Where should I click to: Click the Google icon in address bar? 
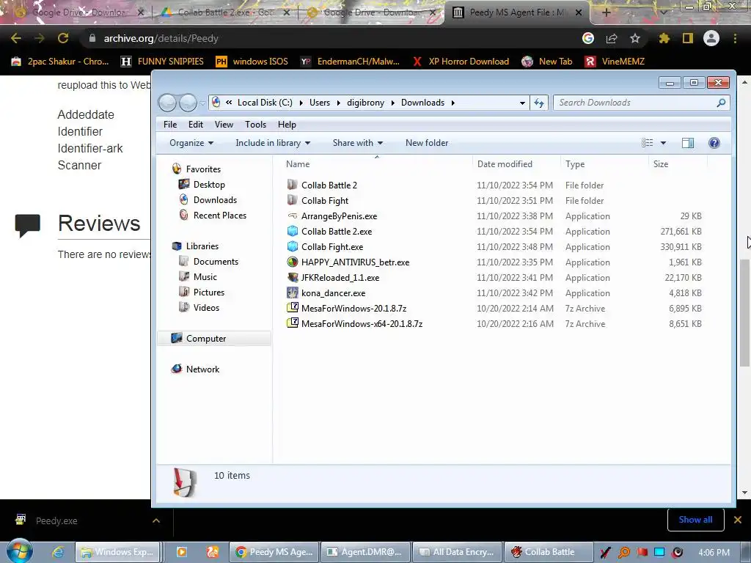point(588,38)
